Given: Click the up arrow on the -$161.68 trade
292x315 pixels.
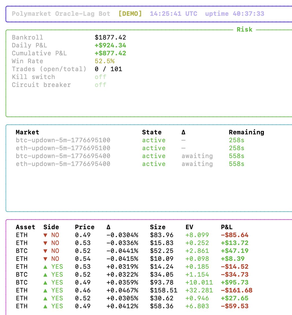Looking at the screenshot, I should [x=45, y=290].
